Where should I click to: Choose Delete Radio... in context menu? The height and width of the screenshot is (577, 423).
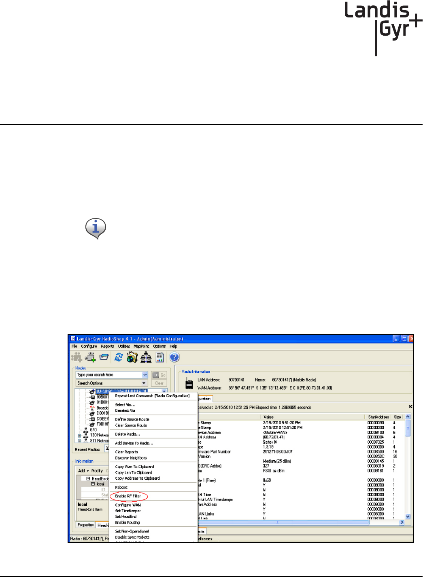[x=127, y=434]
